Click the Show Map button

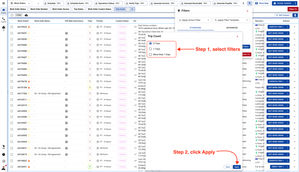[x=262, y=3]
